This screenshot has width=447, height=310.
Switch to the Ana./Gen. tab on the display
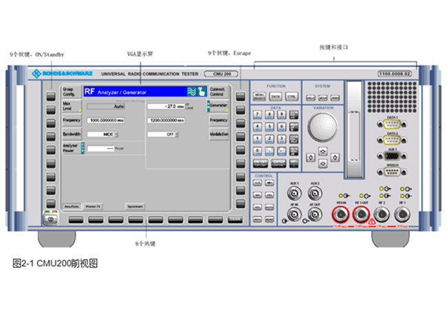click(x=72, y=207)
